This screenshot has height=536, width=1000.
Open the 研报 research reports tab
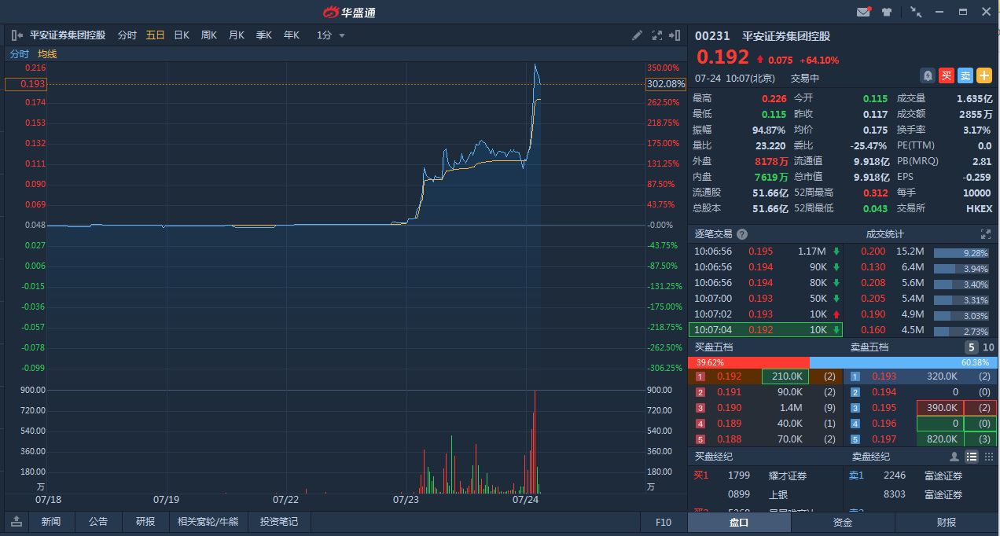click(145, 522)
